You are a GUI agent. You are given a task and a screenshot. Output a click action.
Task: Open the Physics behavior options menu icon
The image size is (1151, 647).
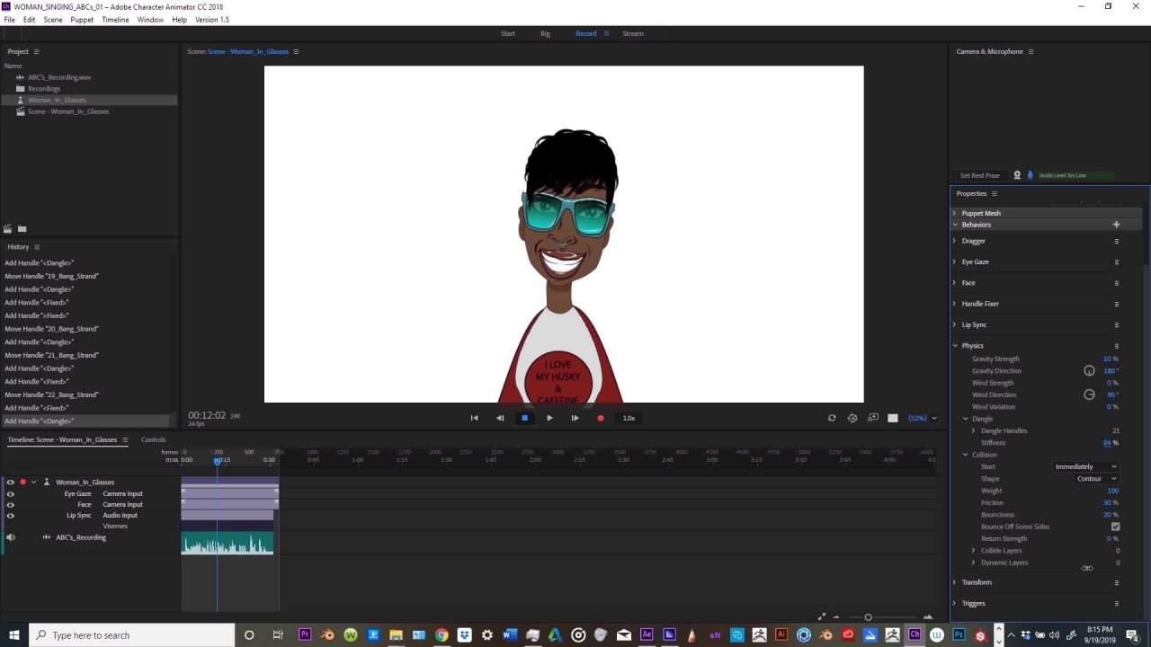click(1117, 346)
